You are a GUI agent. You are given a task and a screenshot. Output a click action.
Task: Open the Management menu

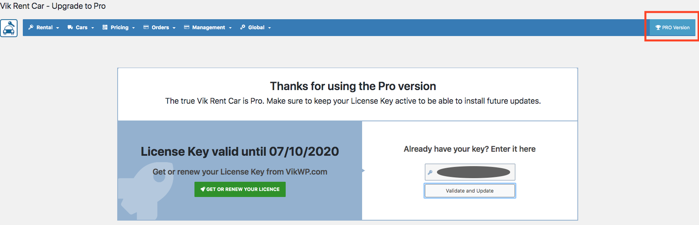point(208,28)
